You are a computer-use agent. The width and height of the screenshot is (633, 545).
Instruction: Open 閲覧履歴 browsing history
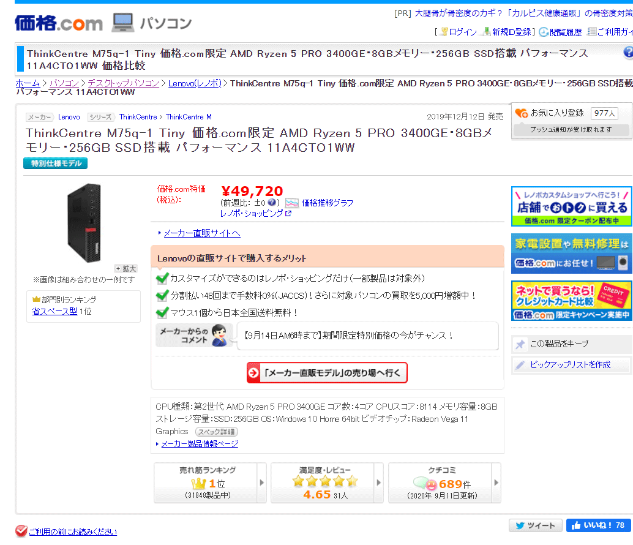[x=566, y=32]
